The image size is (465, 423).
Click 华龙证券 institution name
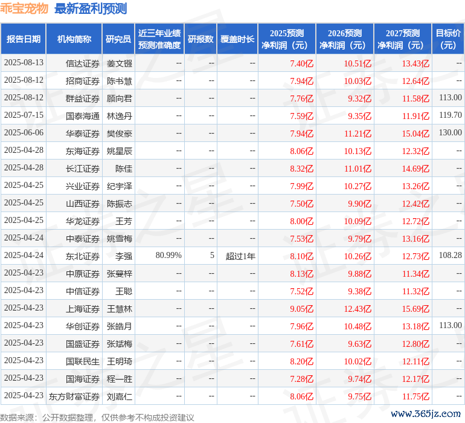83,221
